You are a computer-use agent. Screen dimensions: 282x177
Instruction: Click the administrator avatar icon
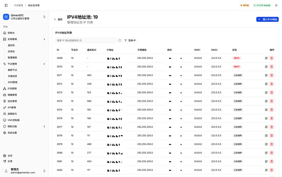coord(6,171)
